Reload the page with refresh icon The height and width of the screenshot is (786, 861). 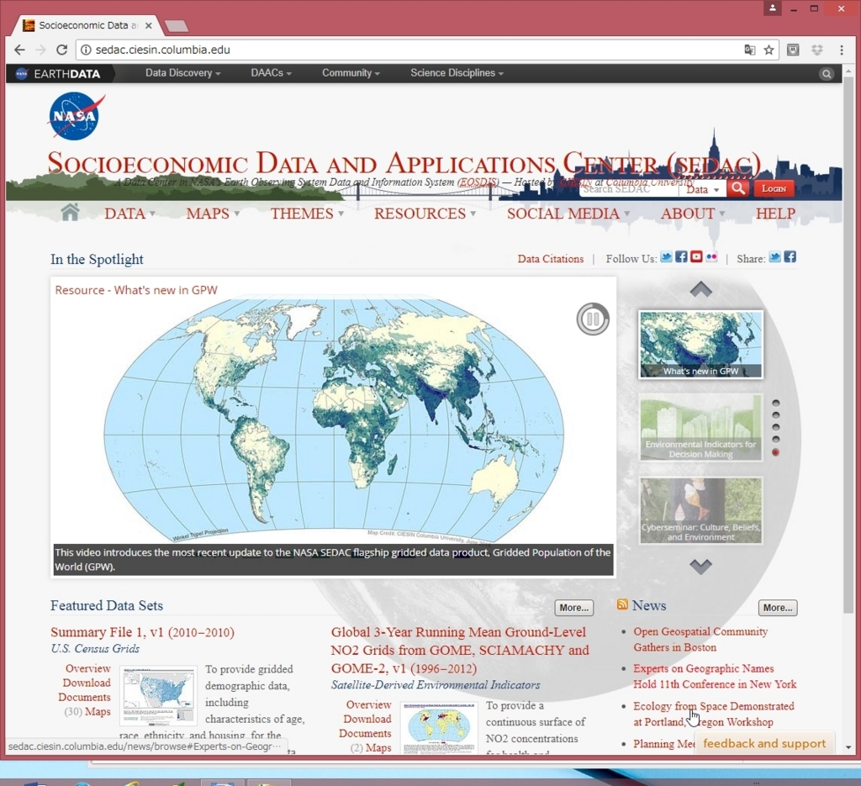pyautogui.click(x=62, y=50)
